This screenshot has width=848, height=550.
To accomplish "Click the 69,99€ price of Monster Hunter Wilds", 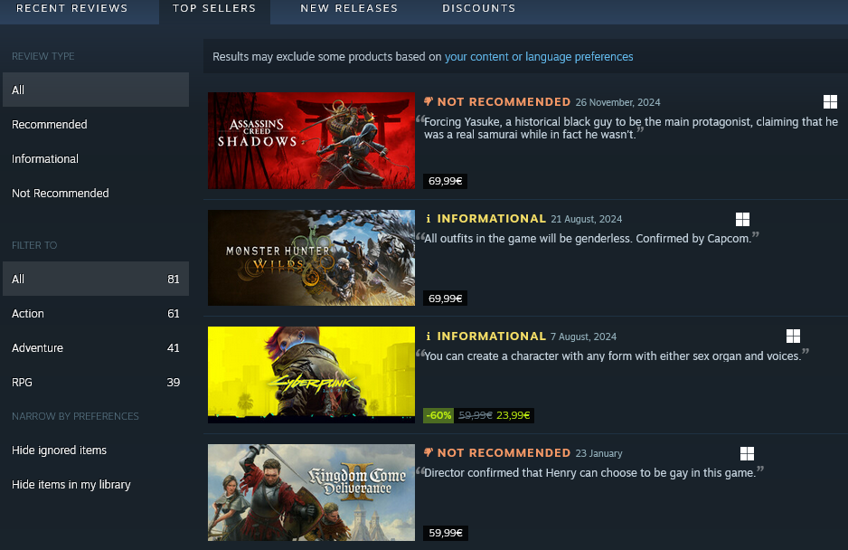I will click(x=445, y=299).
